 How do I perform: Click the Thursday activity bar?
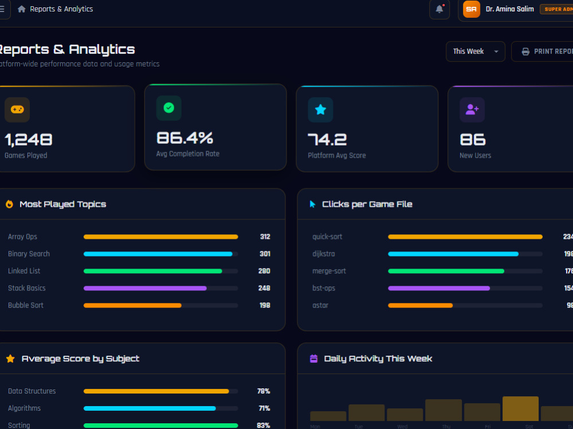click(x=444, y=410)
